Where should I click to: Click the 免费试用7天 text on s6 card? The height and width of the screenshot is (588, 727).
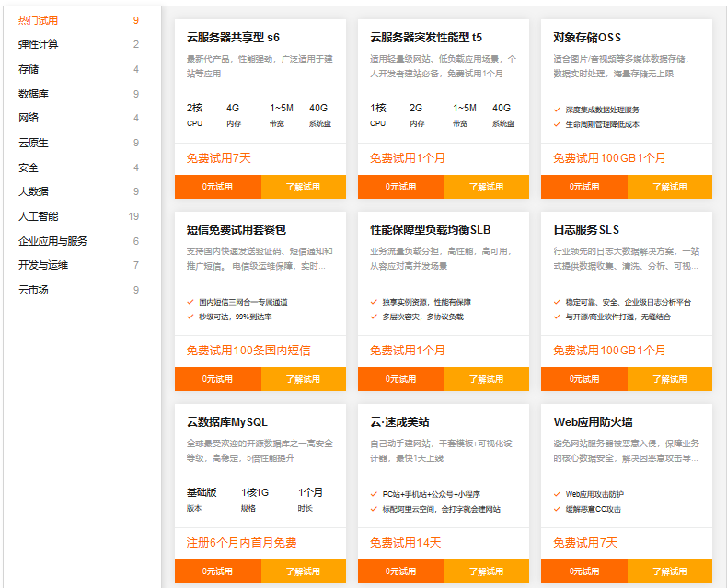(219, 158)
